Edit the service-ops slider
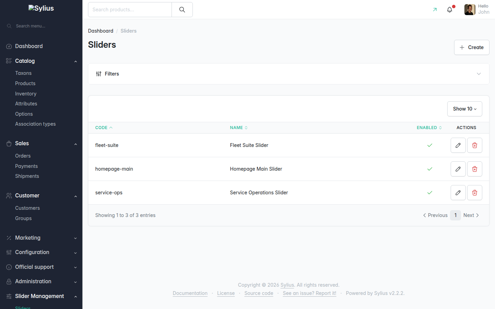 (x=458, y=193)
